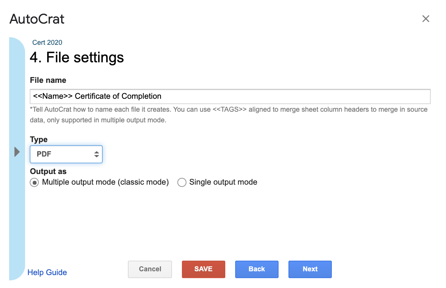Click the red SAVE button
Viewport: 446px width, 288px height.
(x=203, y=269)
